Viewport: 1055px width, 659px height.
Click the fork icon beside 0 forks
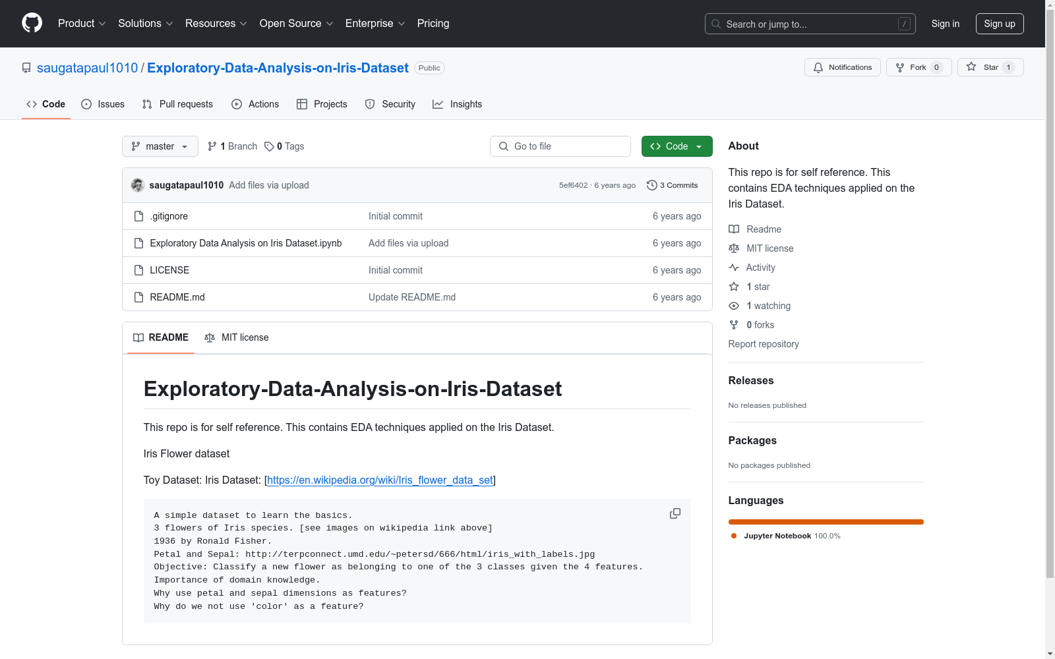pyautogui.click(x=734, y=325)
